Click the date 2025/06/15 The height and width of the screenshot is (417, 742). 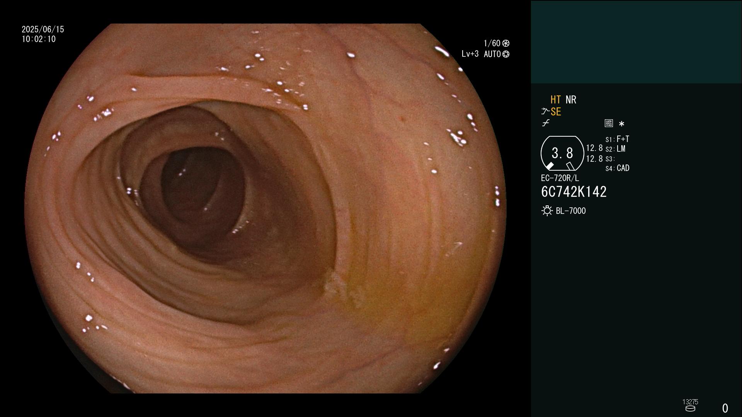pyautogui.click(x=43, y=29)
